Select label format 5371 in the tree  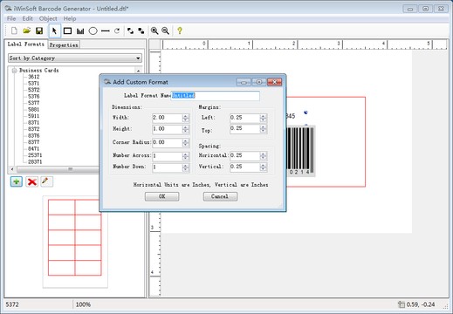(x=34, y=84)
